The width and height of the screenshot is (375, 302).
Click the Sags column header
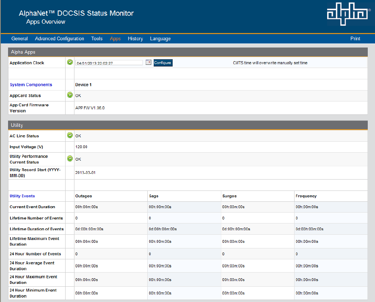[154, 196]
